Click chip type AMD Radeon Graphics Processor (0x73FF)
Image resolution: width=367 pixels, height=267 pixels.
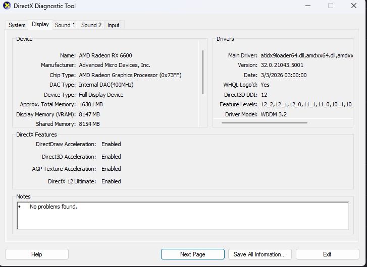(130, 75)
